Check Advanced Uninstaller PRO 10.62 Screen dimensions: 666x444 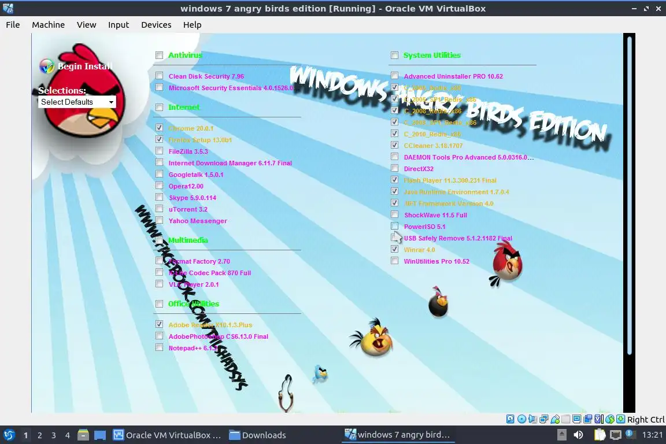coord(395,76)
